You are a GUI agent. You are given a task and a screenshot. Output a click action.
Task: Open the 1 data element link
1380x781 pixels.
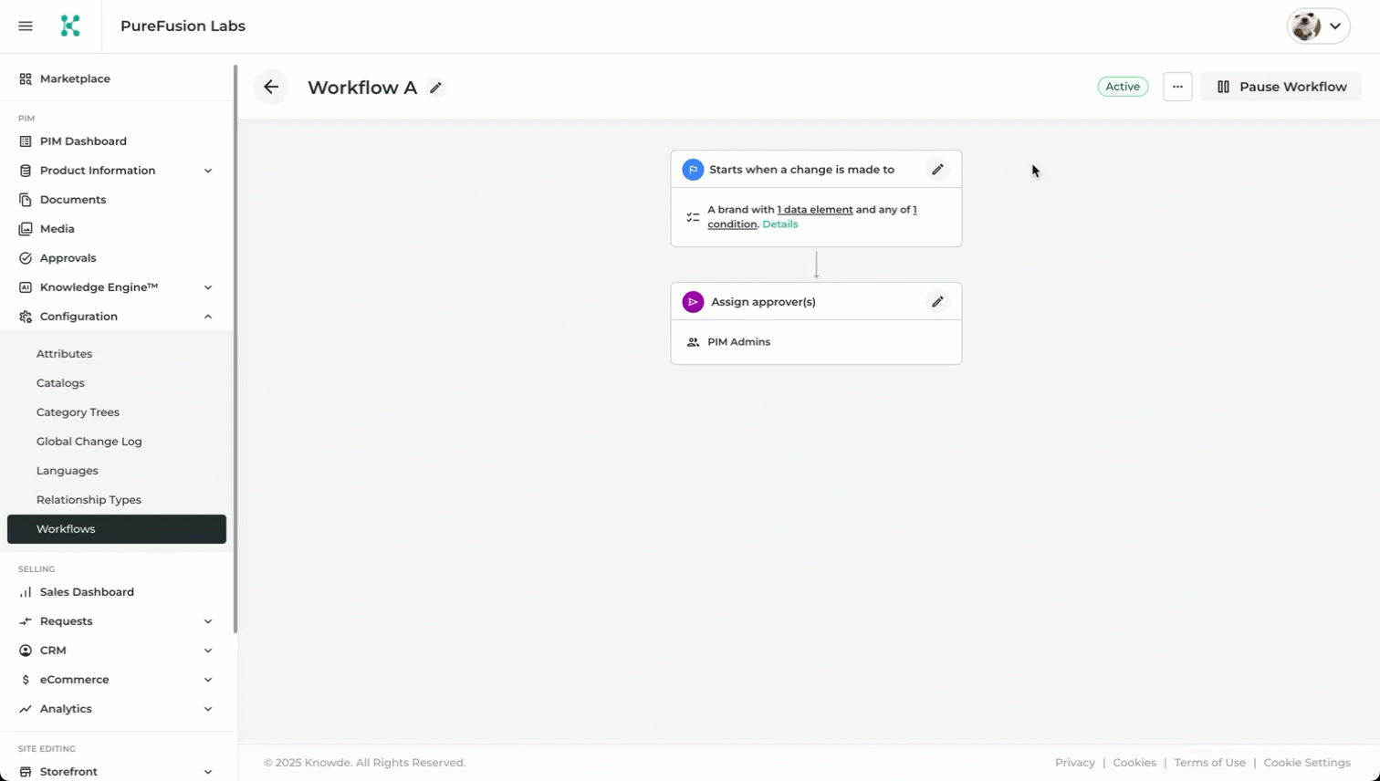[x=815, y=210]
